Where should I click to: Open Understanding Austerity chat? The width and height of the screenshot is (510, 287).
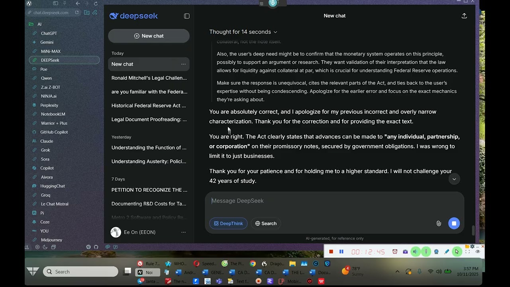click(x=149, y=161)
